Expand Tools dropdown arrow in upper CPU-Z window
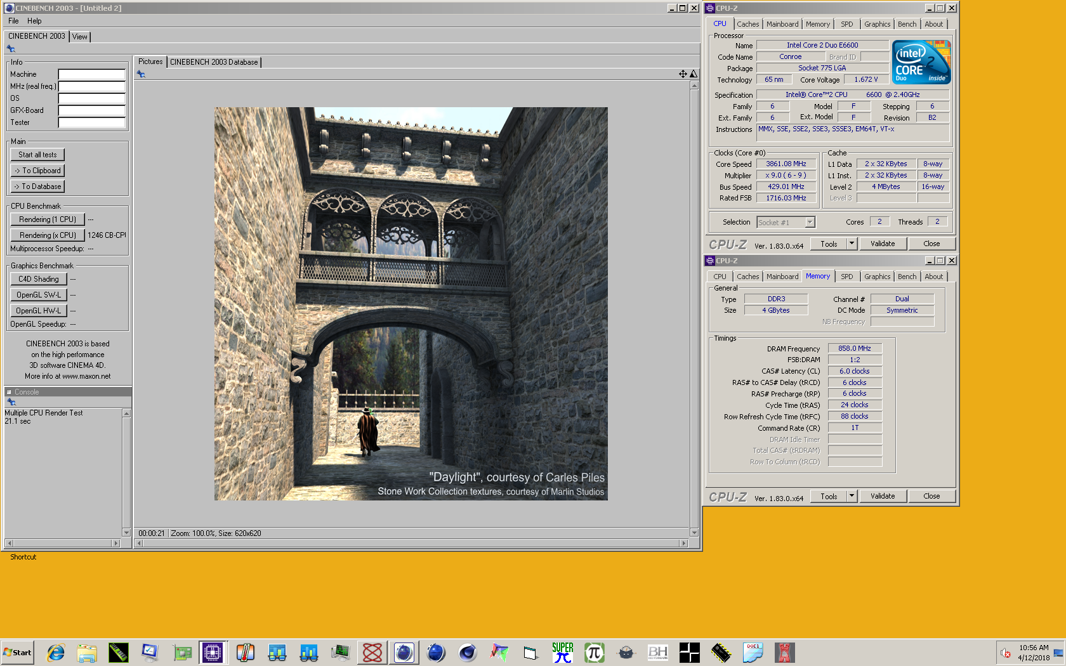 click(x=852, y=244)
